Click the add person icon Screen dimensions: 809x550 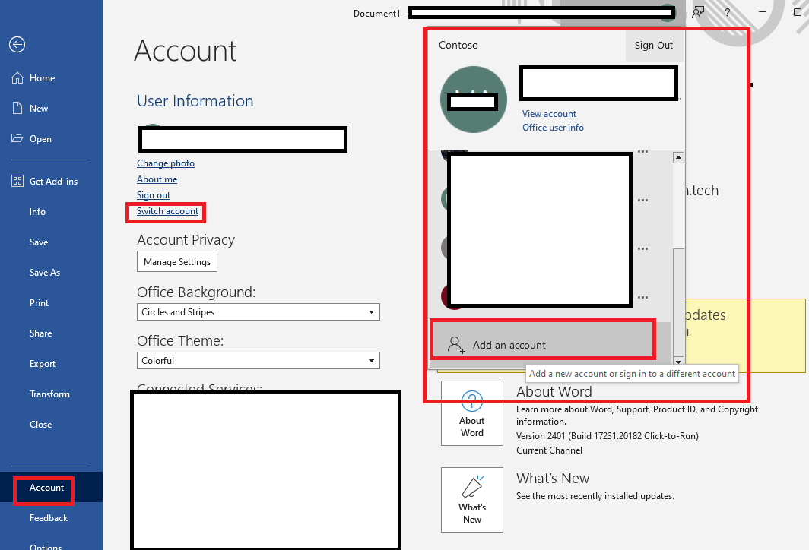[x=455, y=345]
